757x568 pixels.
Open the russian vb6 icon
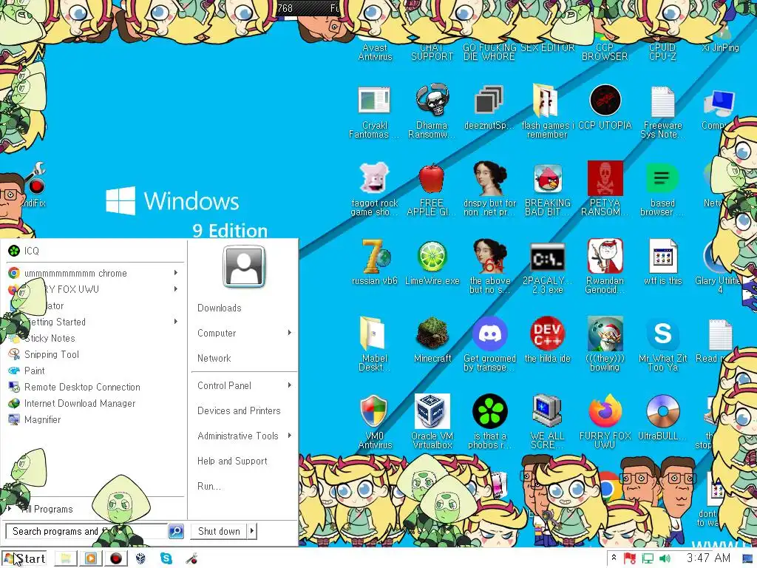(x=375, y=256)
